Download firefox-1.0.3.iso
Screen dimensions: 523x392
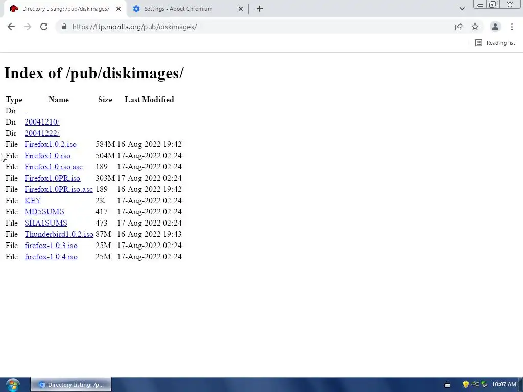(x=51, y=246)
